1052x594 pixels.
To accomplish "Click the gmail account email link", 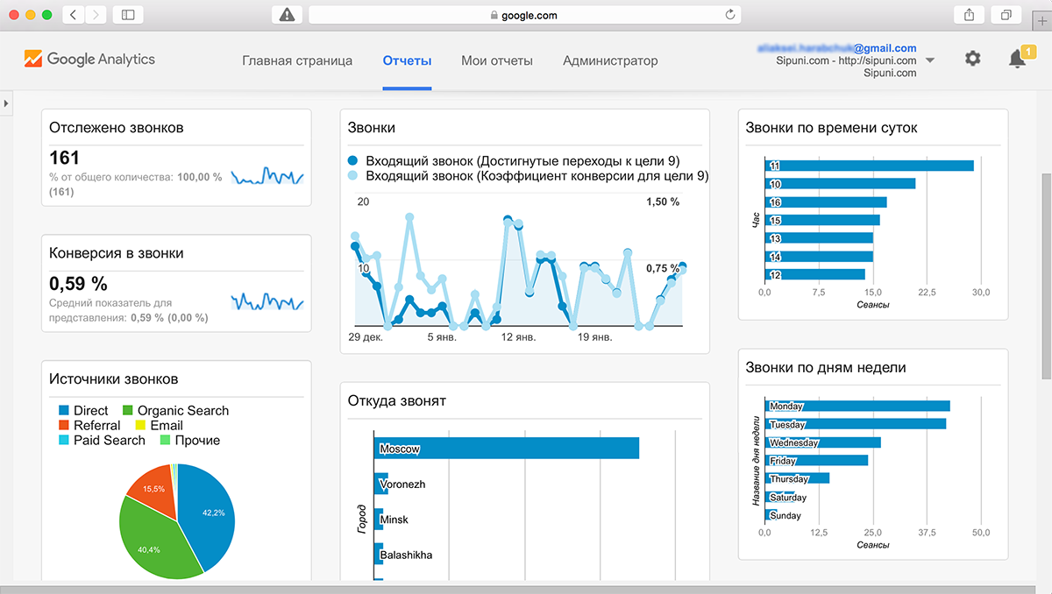I will pos(836,48).
